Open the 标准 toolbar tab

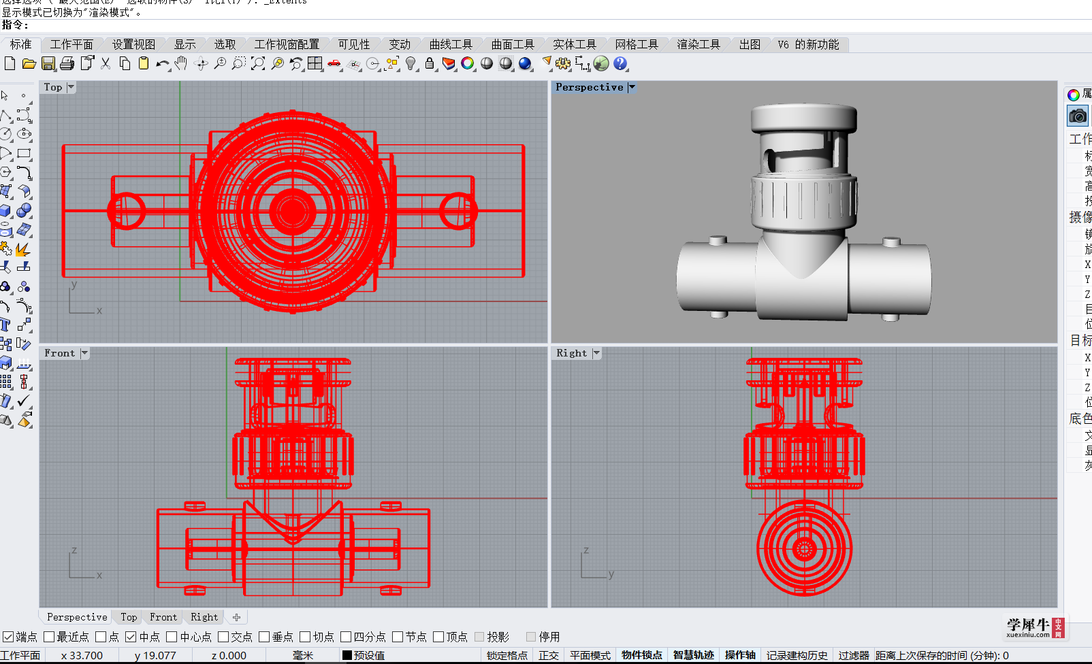[x=20, y=44]
